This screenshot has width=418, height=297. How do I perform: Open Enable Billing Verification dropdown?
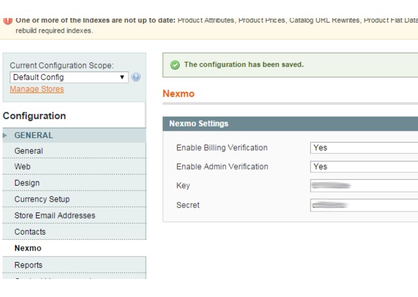[364, 147]
